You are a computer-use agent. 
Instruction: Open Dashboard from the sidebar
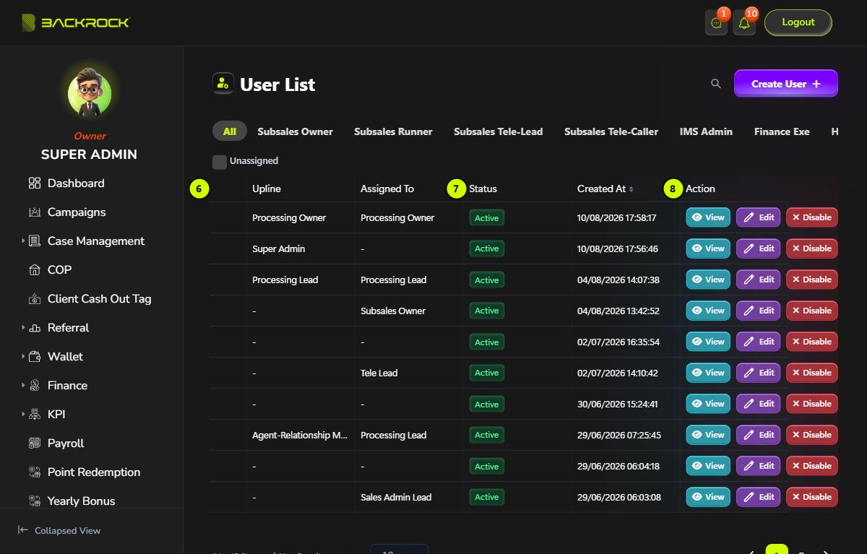coord(76,183)
